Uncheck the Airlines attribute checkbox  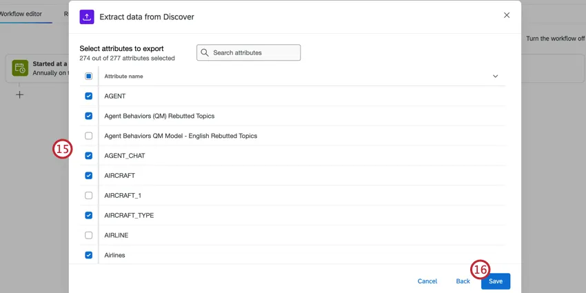(x=88, y=255)
